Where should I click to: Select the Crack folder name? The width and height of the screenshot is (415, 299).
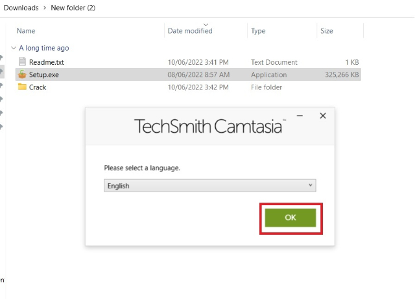point(38,87)
